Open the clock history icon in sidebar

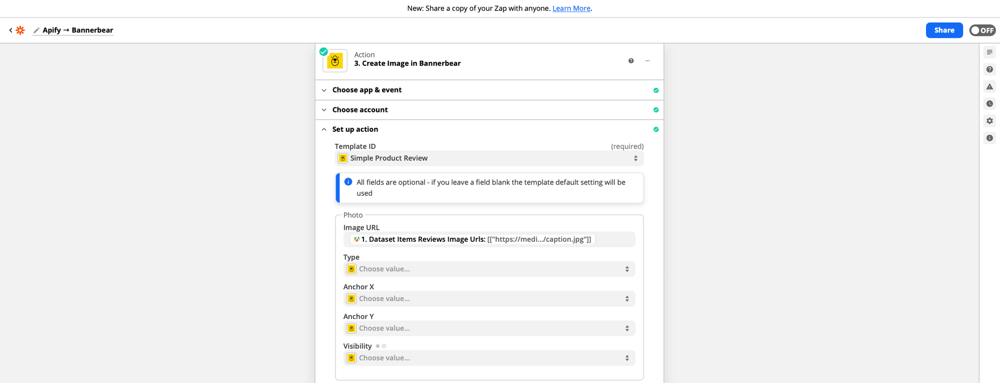click(x=989, y=104)
